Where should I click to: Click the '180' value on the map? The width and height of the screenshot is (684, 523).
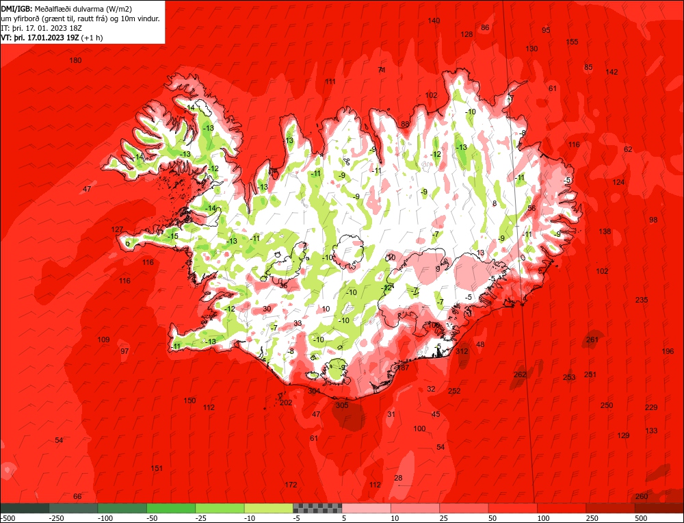[x=75, y=60]
